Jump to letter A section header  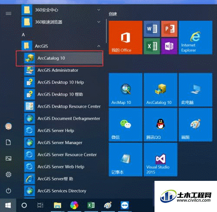point(23,35)
